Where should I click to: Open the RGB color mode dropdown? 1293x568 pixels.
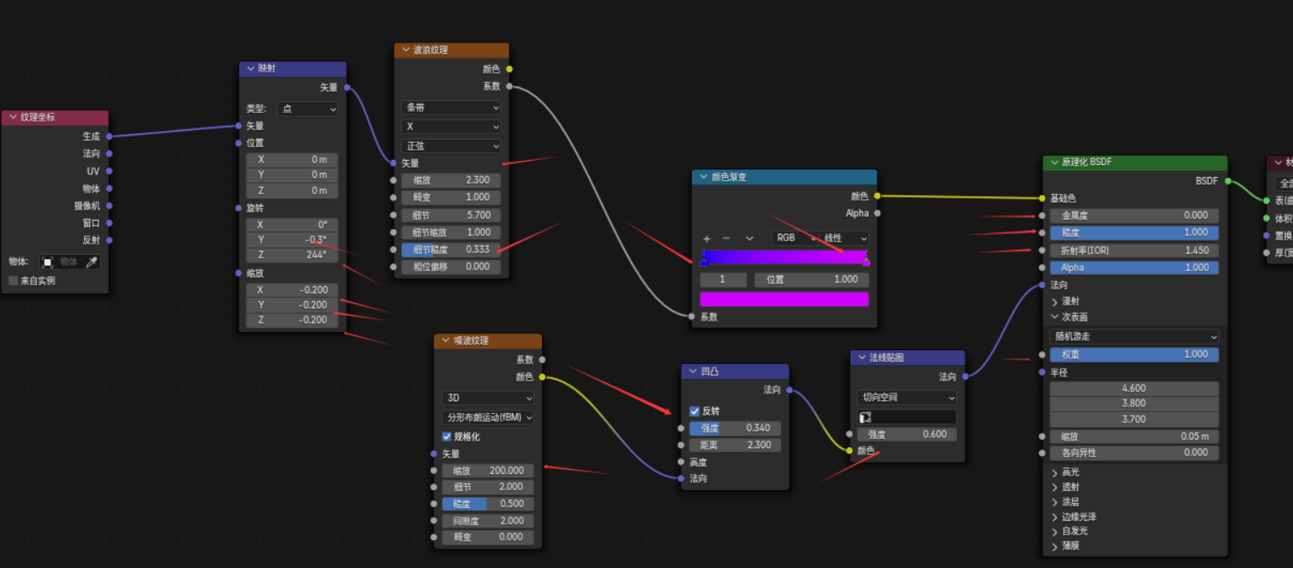[793, 238]
